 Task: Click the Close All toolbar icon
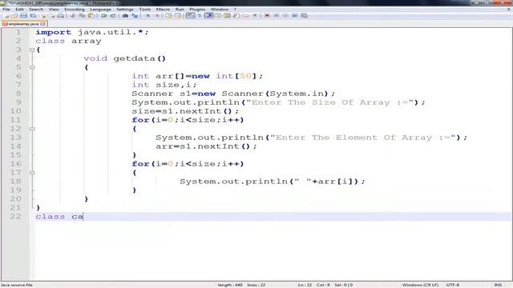tap(52, 16)
